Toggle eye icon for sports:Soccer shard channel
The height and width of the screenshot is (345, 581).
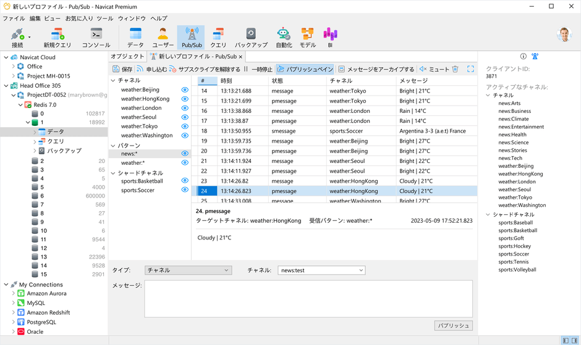(184, 190)
